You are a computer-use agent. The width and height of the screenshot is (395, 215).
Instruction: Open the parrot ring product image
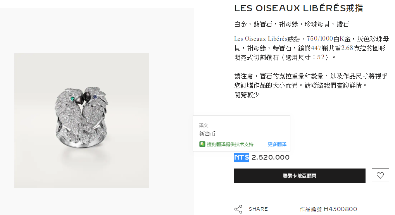click(x=81, y=120)
